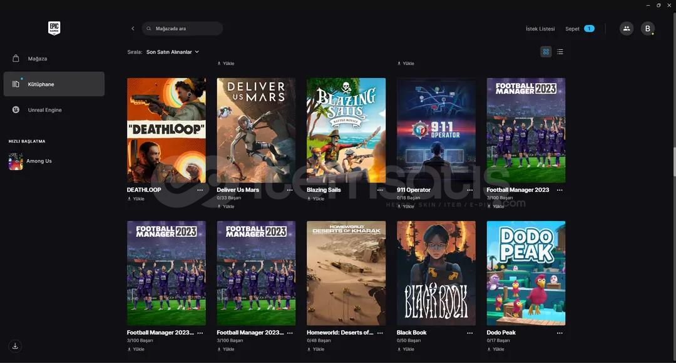Click Yükle under Deliver Us Mars
The image size is (676, 363).
tap(226, 206)
